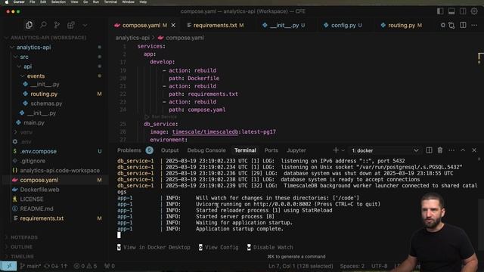Viewport: 484px width, 272px height.
Task: Kill terminal with trash icon
Action: click(x=440, y=150)
